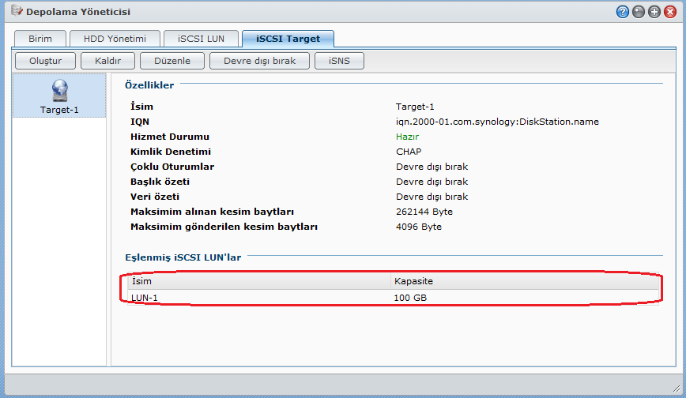
Task: Select the LUN-1 row
Action: click(393, 297)
